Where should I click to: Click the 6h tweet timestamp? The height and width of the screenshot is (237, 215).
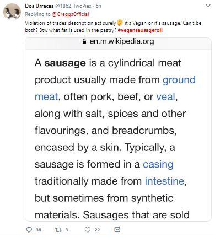[x=99, y=6]
